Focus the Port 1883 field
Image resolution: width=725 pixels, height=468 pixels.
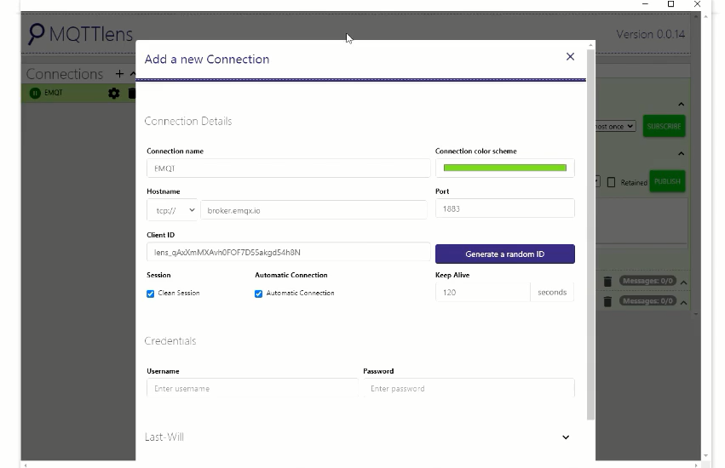(505, 208)
